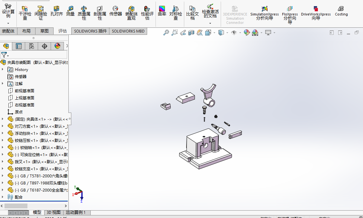Expand the 配合 mates folder
Screen dimensions: 363x218
3,197
